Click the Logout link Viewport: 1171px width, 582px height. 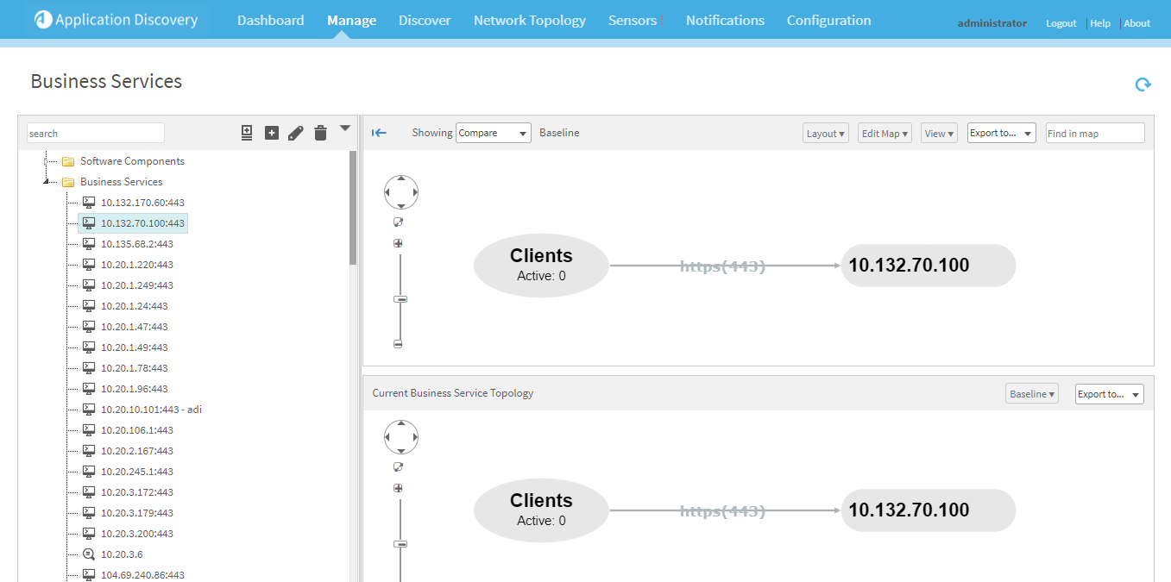click(1061, 23)
